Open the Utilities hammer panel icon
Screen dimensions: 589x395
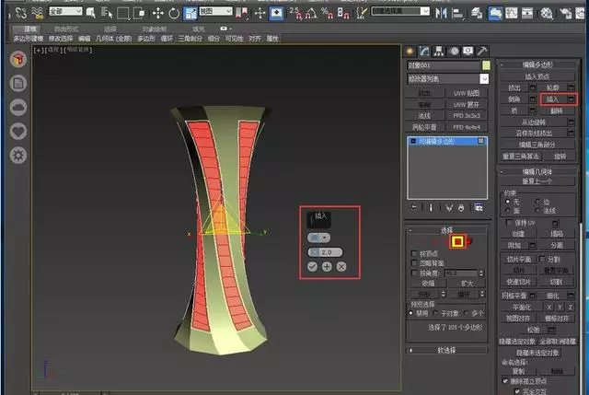[484, 51]
